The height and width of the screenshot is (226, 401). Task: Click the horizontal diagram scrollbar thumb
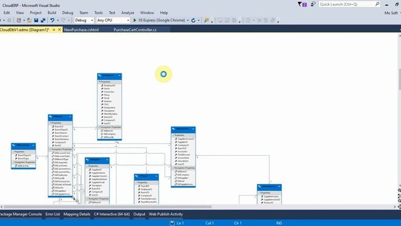(x=108, y=207)
